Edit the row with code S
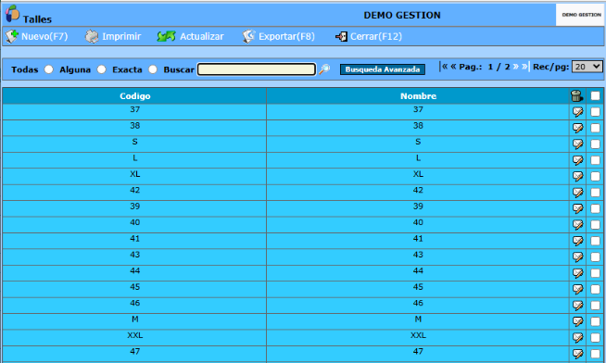The image size is (606, 363). pos(577,144)
